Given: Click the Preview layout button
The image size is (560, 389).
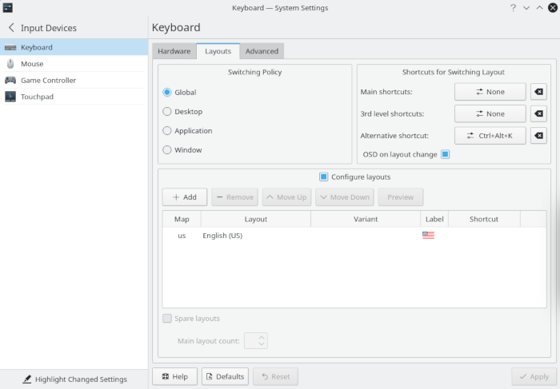Looking at the screenshot, I should coord(401,197).
